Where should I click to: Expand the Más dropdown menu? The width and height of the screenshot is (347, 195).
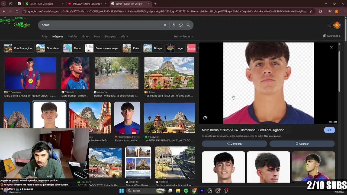pos(124,37)
